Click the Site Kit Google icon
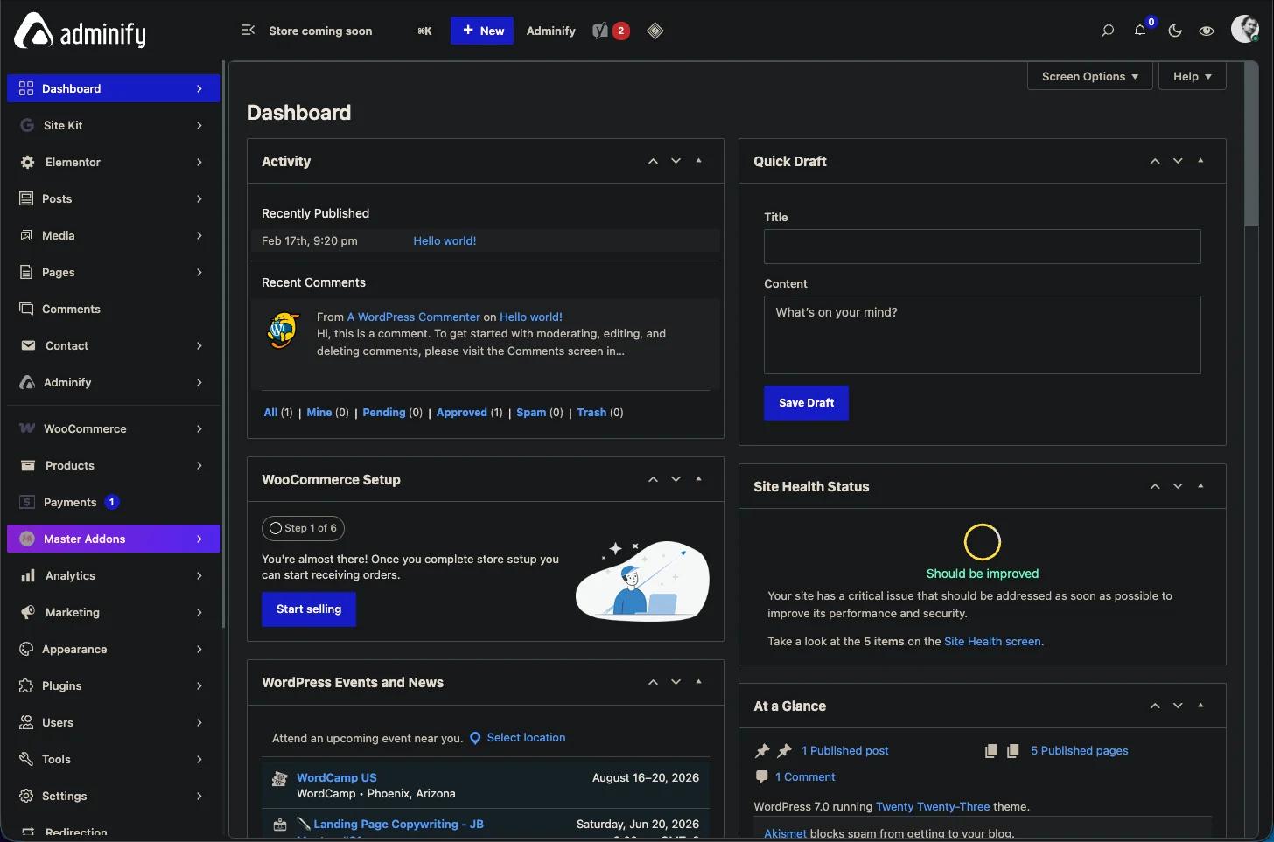The width and height of the screenshot is (1274, 842). click(x=27, y=125)
